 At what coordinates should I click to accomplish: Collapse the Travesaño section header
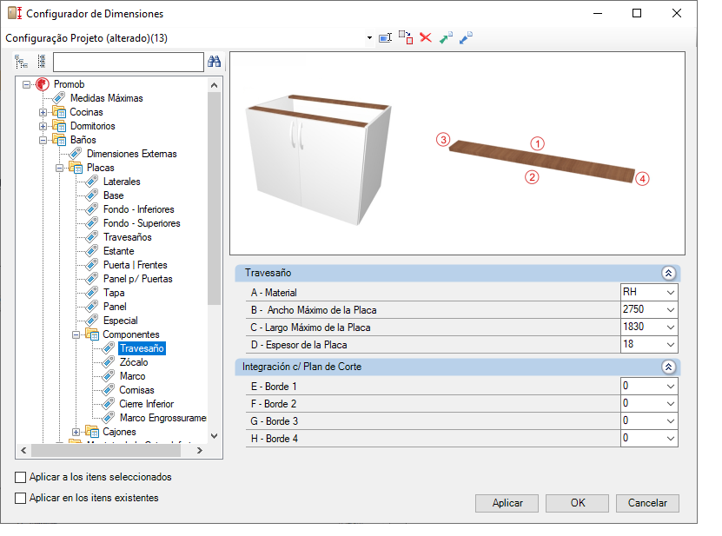tap(669, 273)
